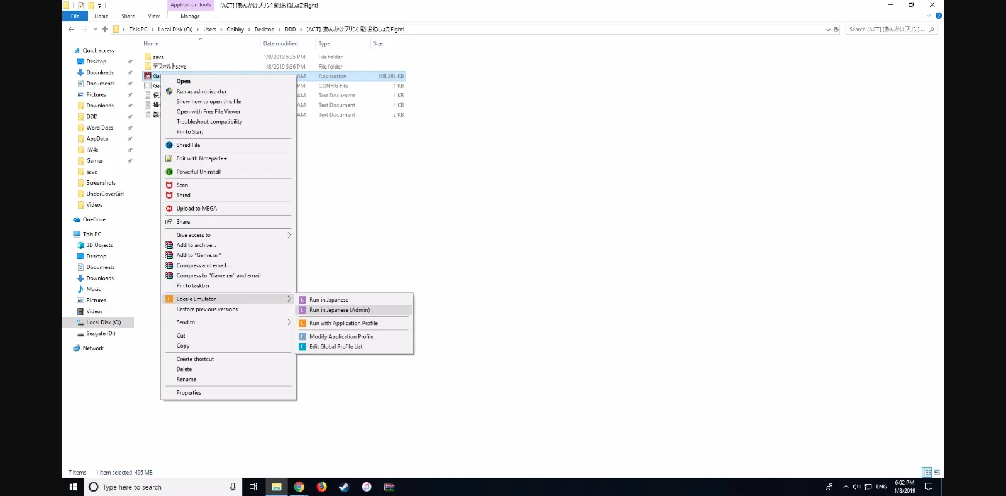
Task: Choose Properties from the context menu
Action: click(189, 393)
